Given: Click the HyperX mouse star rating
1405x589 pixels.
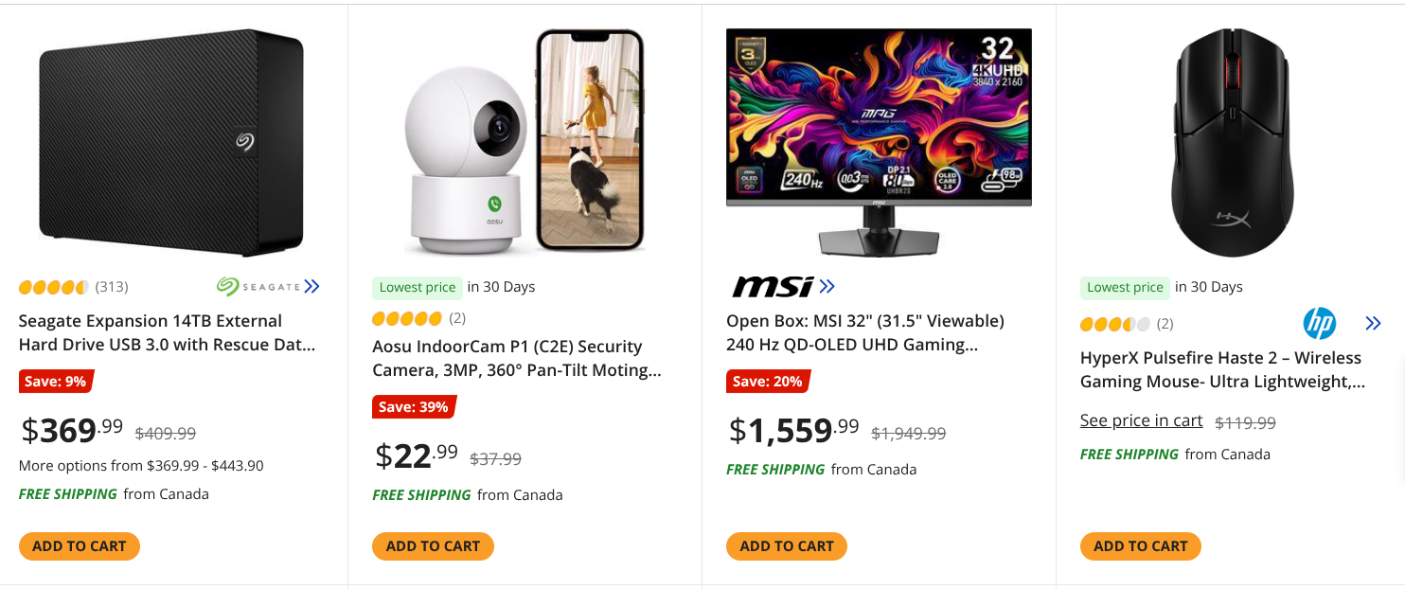Looking at the screenshot, I should point(1114,324).
